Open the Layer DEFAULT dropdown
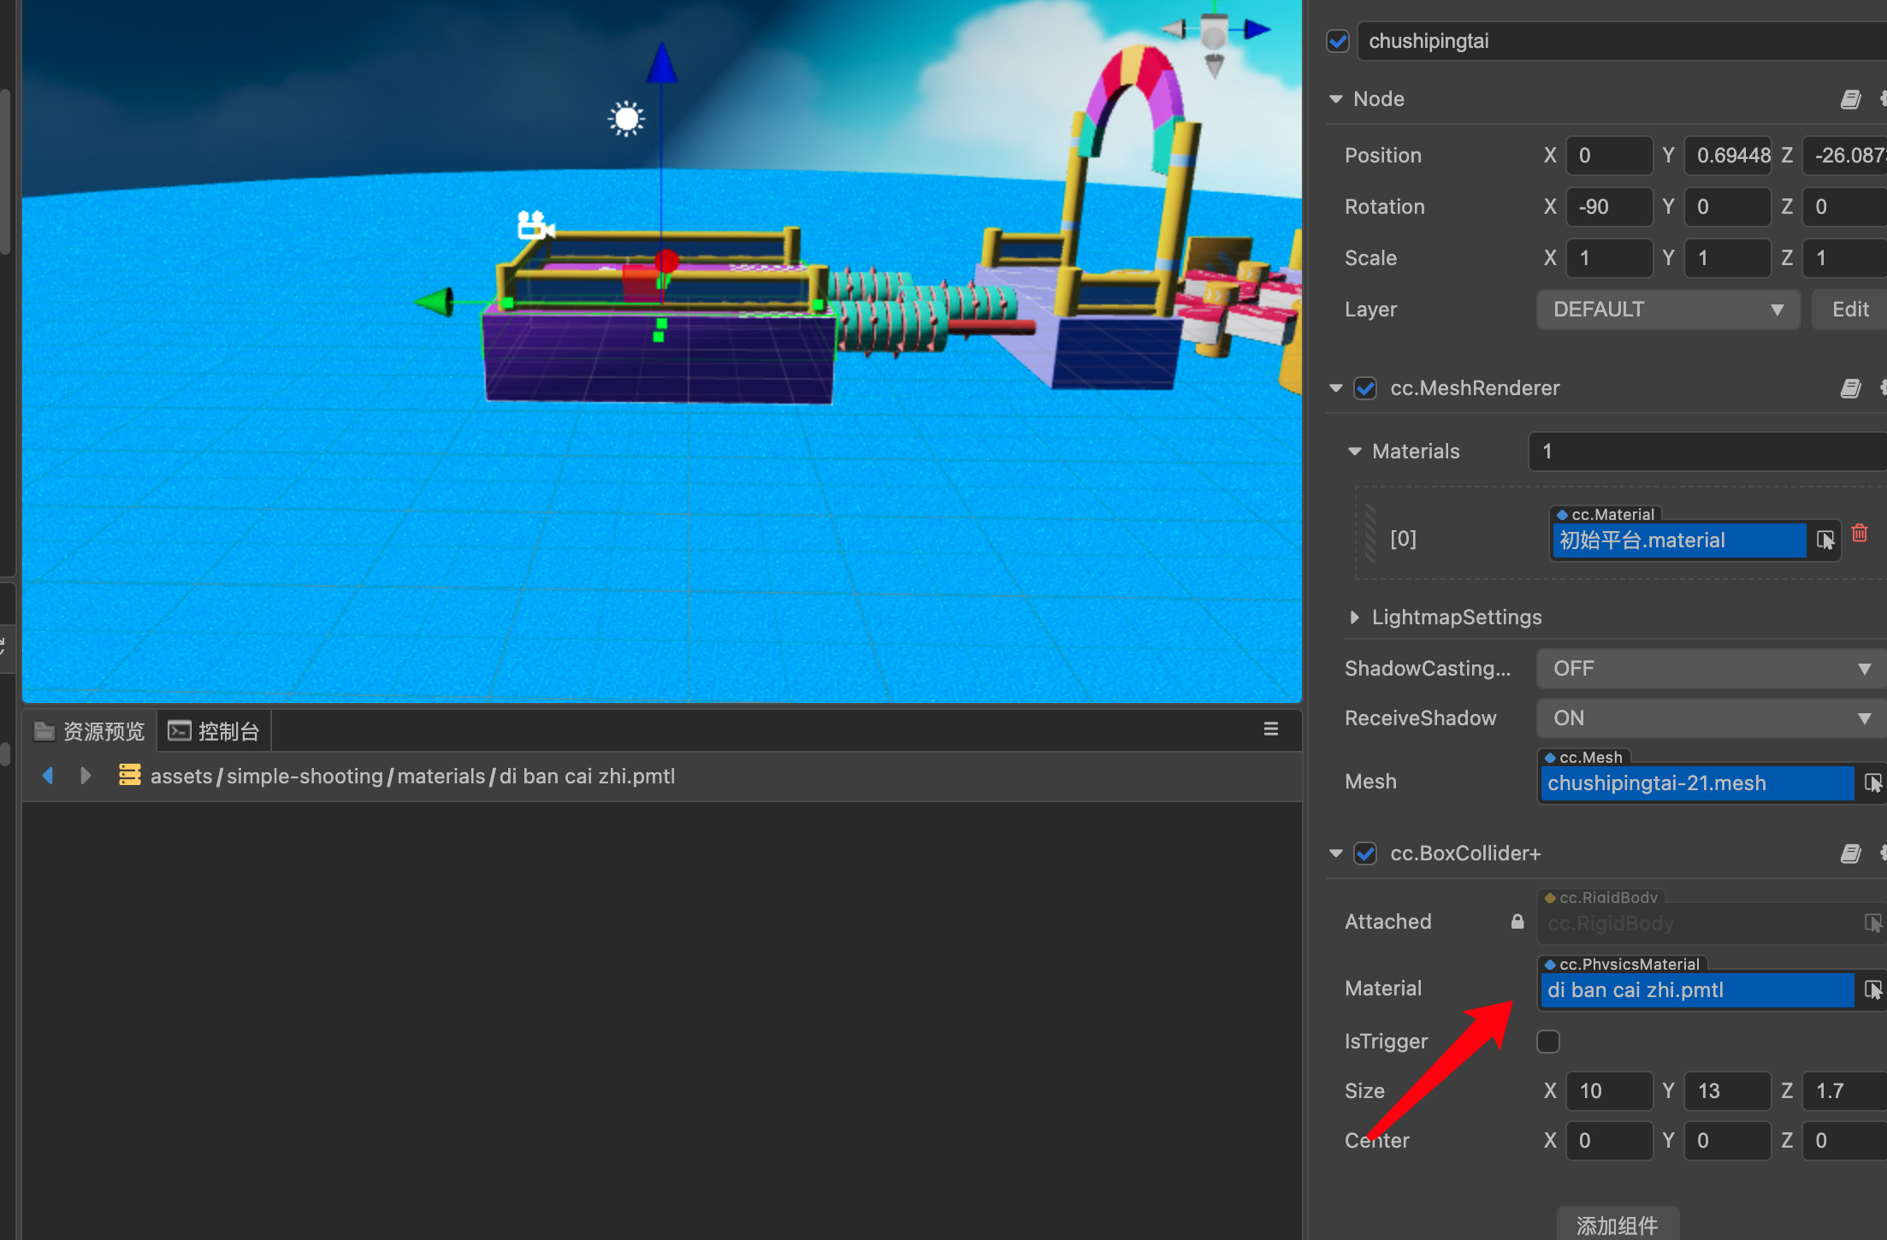 pos(1668,310)
